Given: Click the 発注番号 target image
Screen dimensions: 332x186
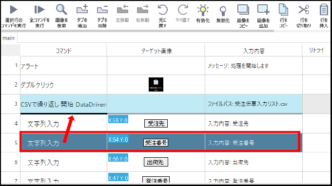Looking at the screenshot, I should tap(156, 180).
